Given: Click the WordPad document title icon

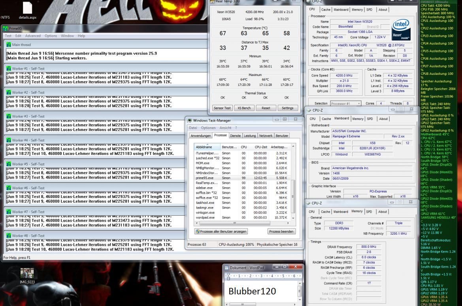Looking at the screenshot, I should (226, 268).
